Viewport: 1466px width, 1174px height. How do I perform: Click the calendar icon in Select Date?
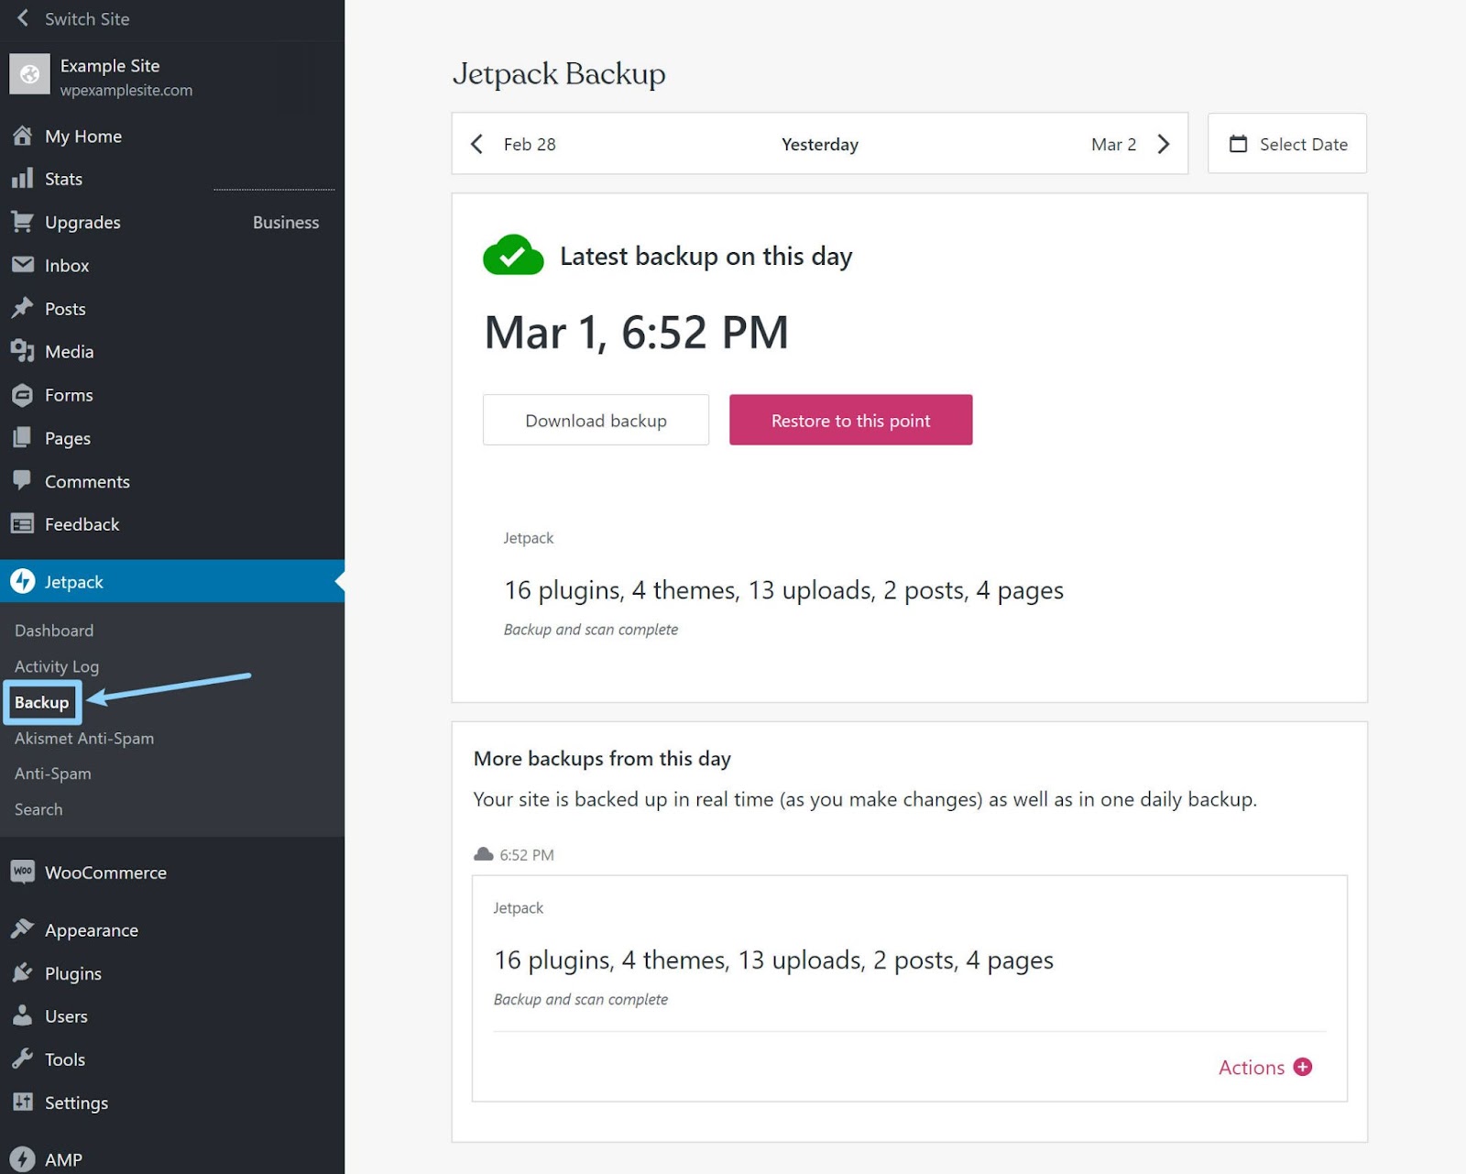point(1238,144)
